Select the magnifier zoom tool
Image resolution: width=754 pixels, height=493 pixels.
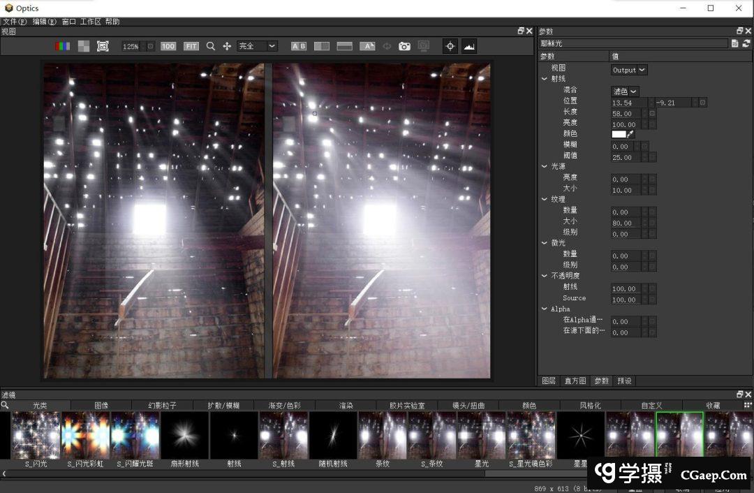(211, 46)
